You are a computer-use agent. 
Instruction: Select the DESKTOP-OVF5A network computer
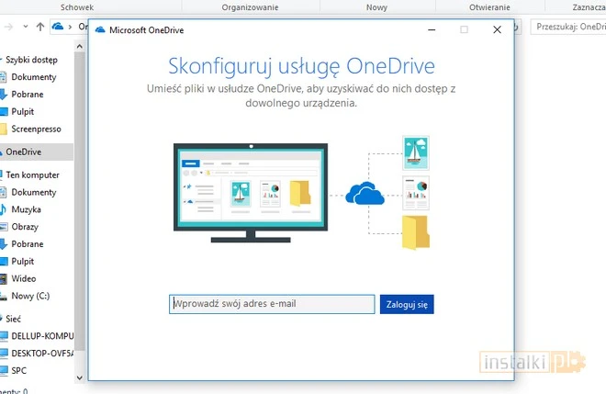(41, 353)
